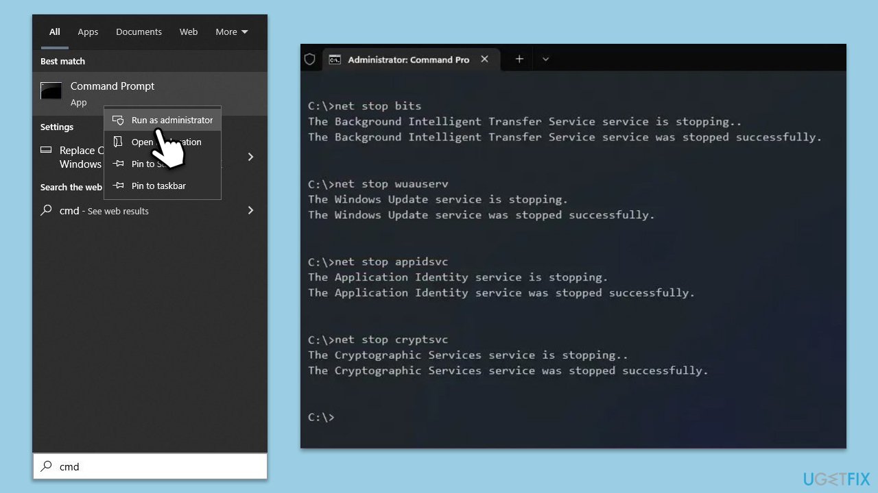Click the settings icon beside Replace Command Prompt

45,151
